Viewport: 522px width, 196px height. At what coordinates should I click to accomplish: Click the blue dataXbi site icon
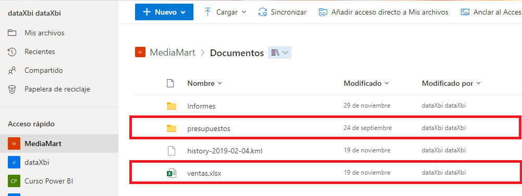(14, 163)
